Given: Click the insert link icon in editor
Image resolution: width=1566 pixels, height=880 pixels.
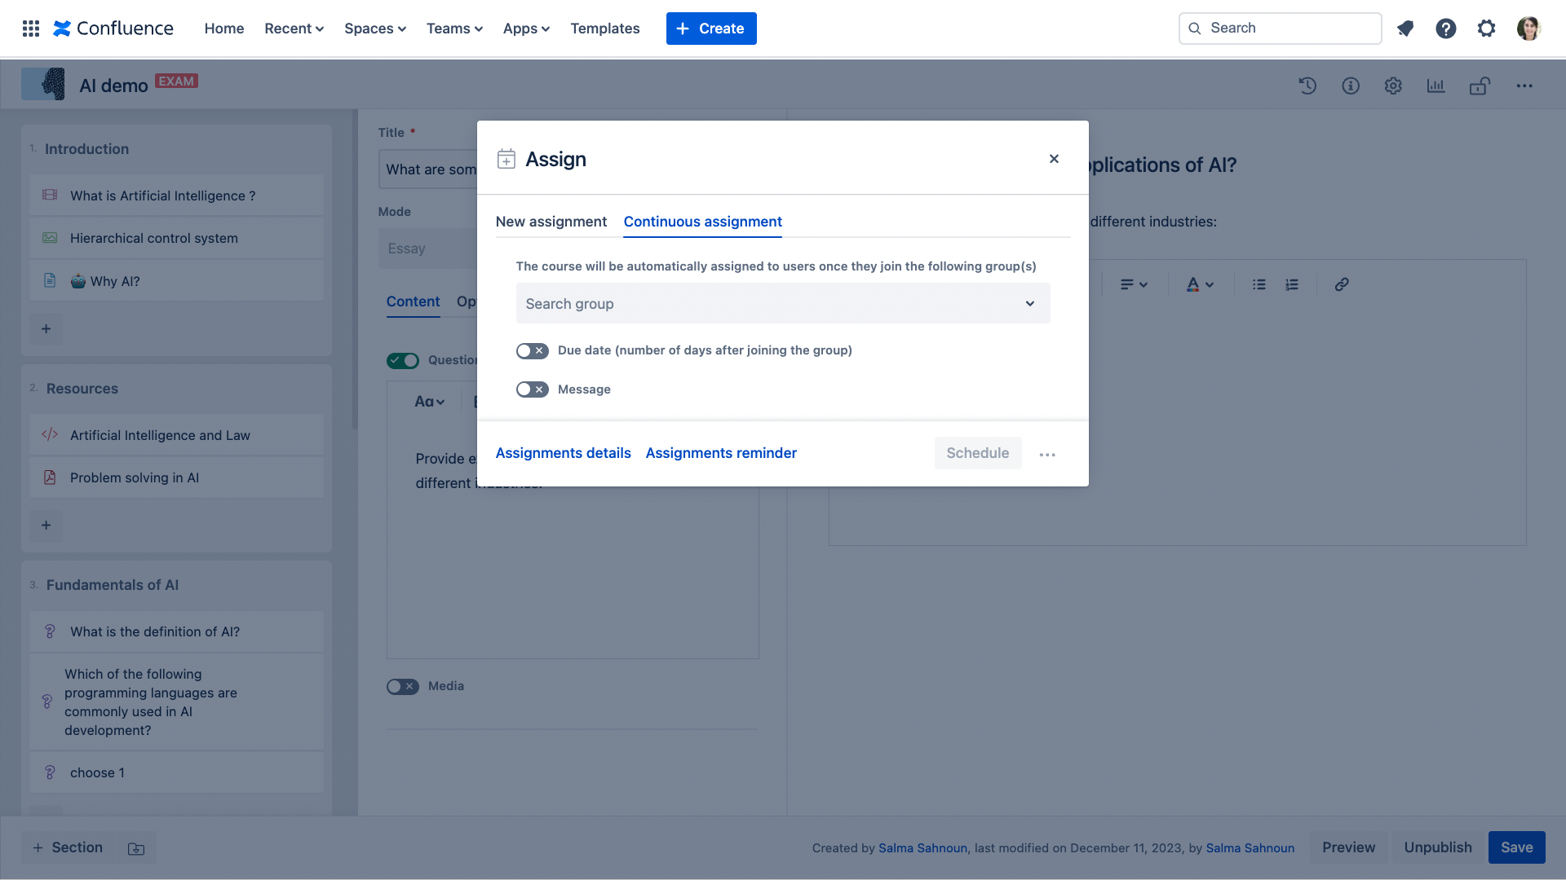Looking at the screenshot, I should pyautogui.click(x=1342, y=284).
